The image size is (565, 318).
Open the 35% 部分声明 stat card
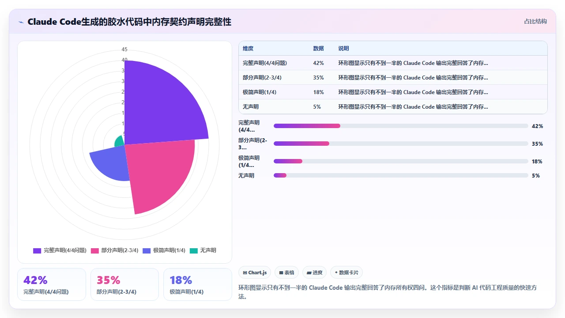coord(124,284)
